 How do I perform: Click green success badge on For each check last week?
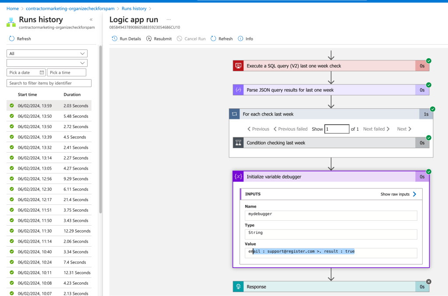coord(433,109)
